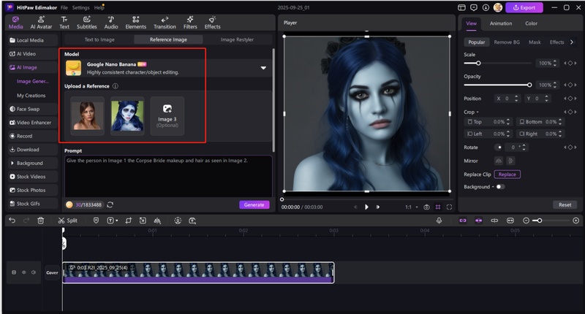Open the Subtitles panel

(86, 23)
